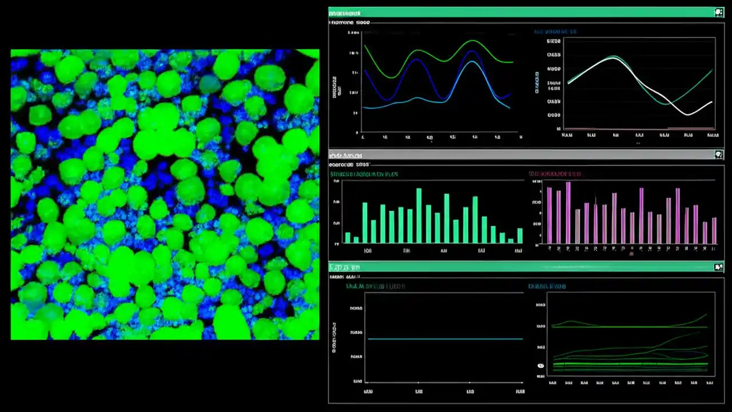Click the small circular badge beside the green chart axis
The width and height of the screenshot is (732, 412).
pos(540,365)
